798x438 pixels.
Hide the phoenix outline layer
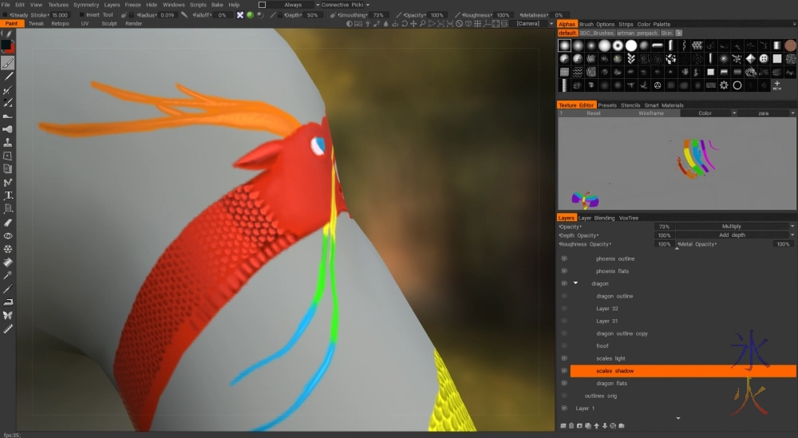pos(563,258)
